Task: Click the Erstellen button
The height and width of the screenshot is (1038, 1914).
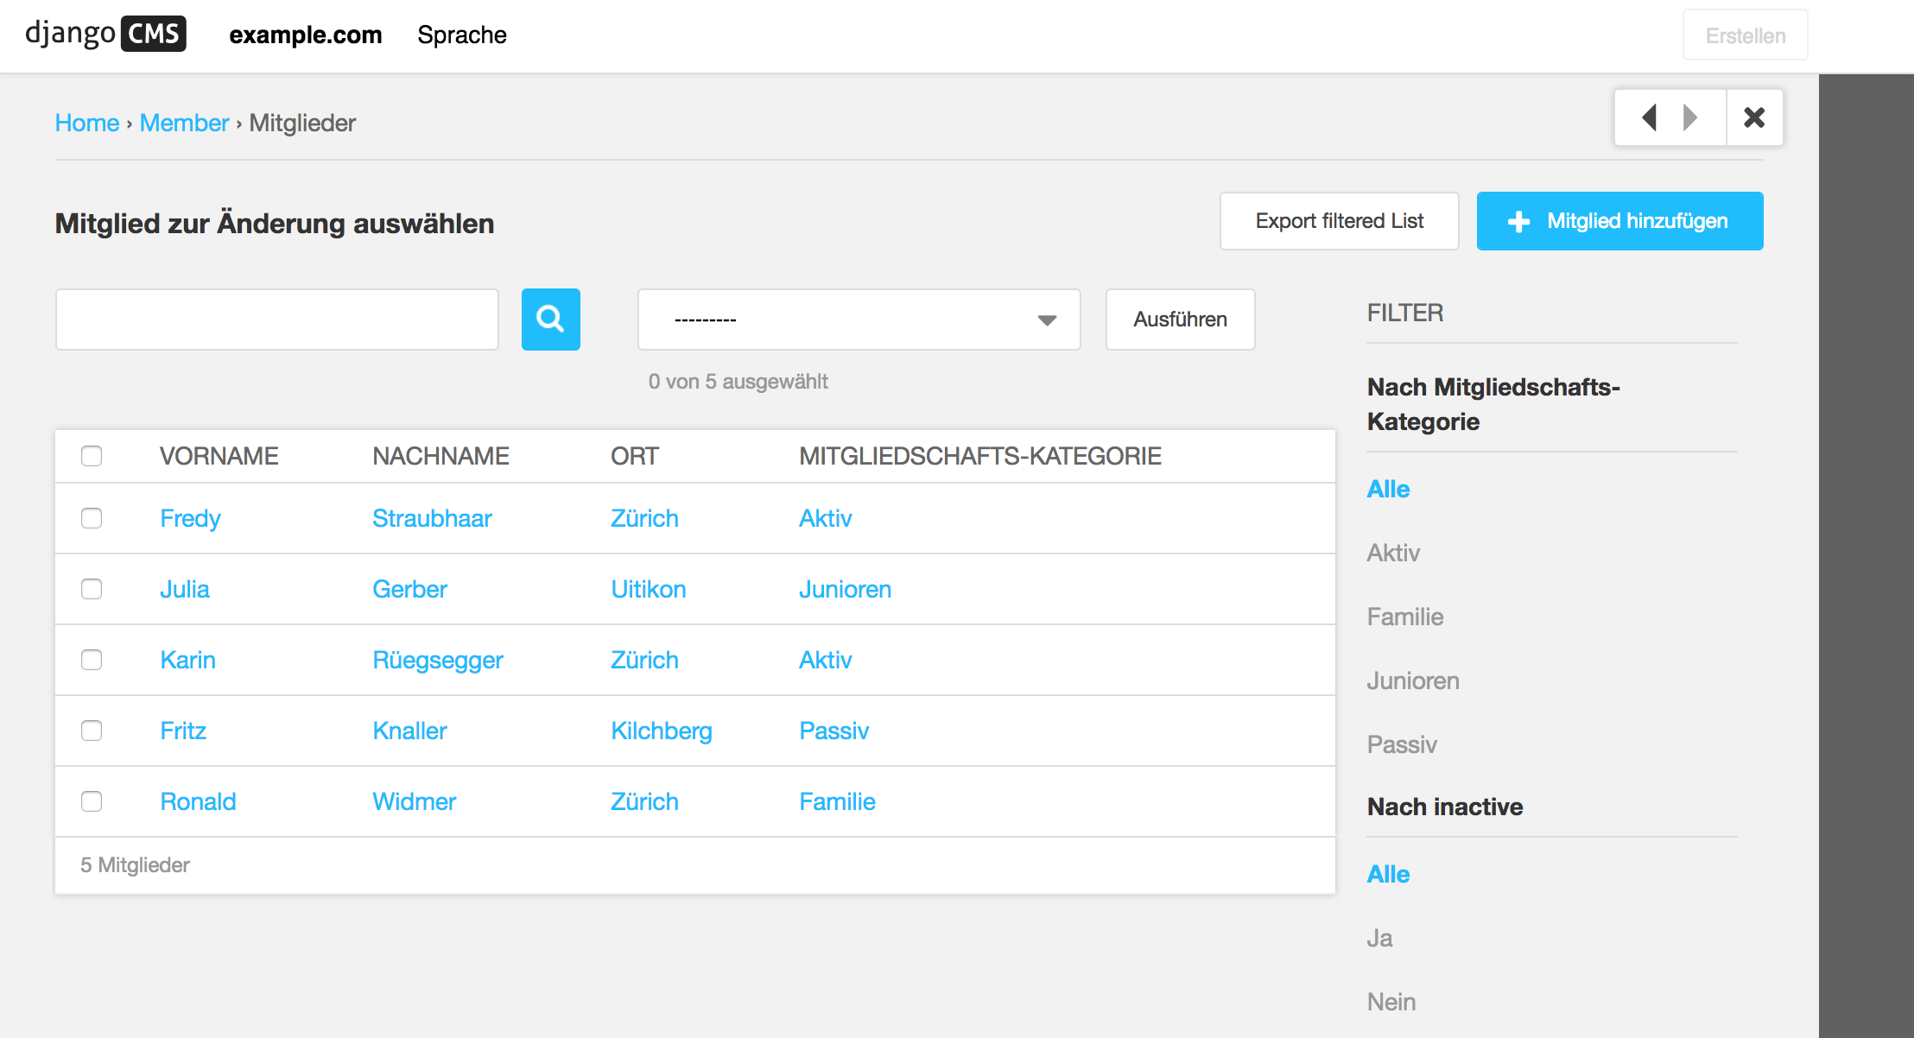Action: 1746,35
